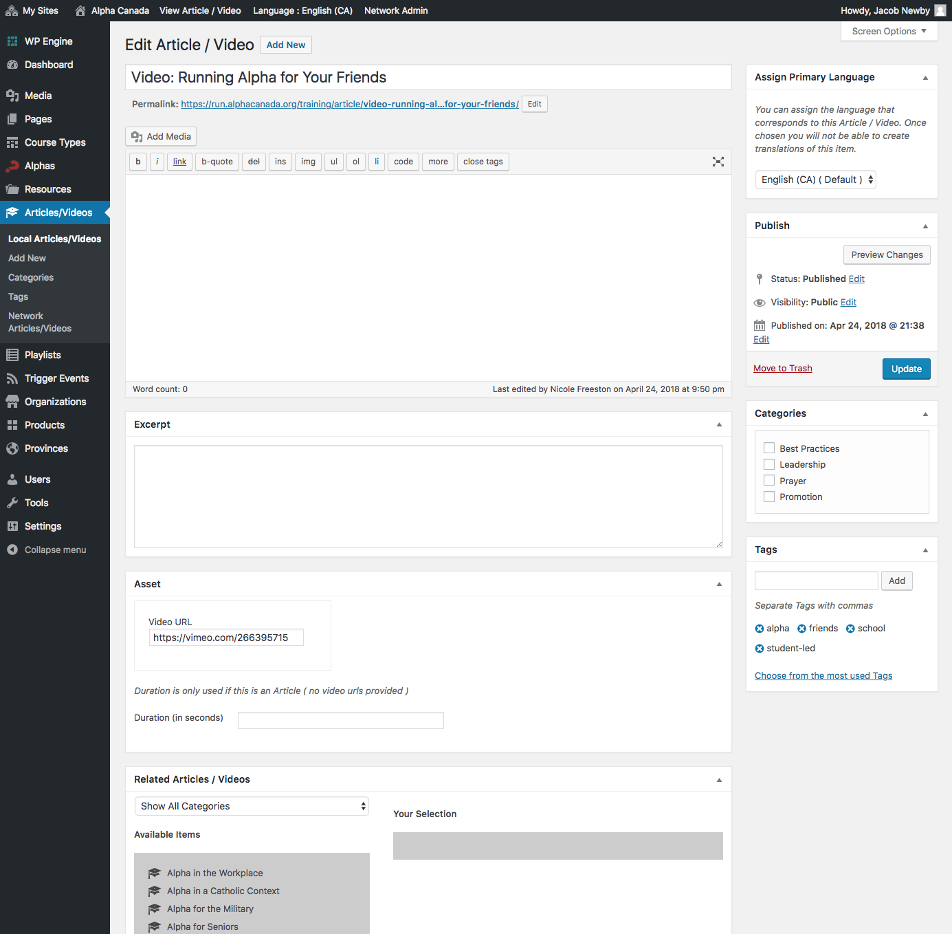
Task: Click the Update button
Action: pos(906,369)
